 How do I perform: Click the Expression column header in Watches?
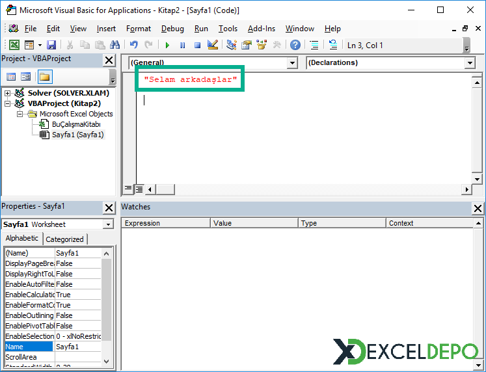click(x=166, y=223)
